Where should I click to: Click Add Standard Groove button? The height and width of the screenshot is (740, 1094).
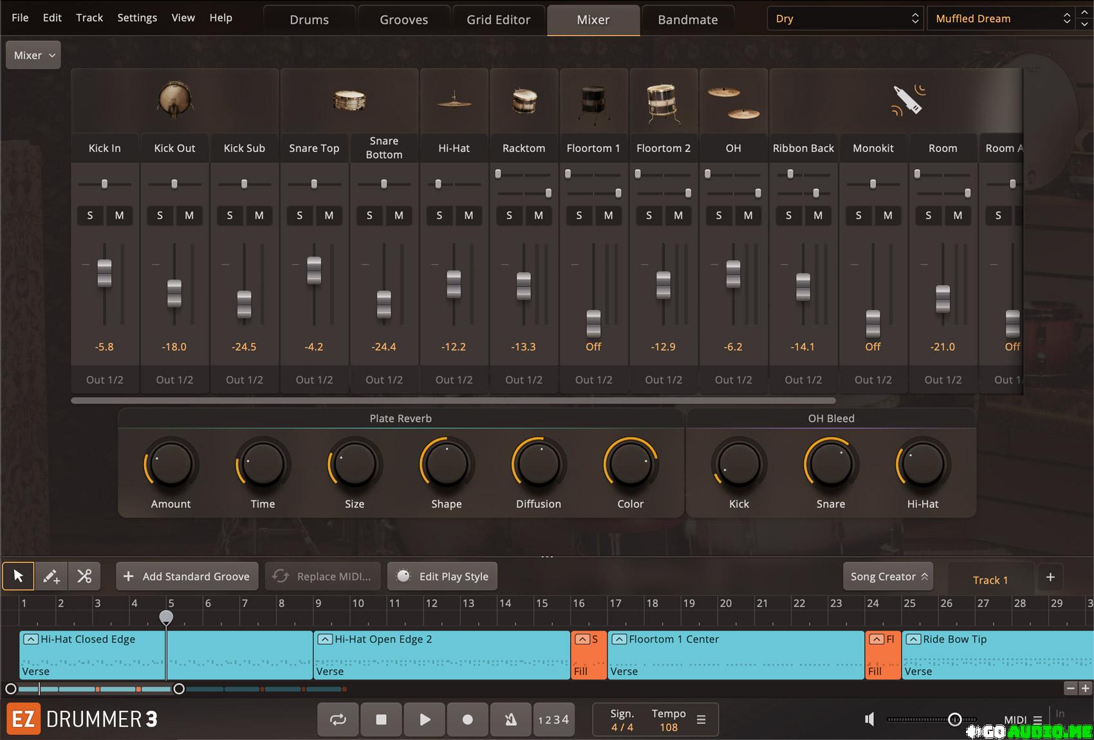(187, 577)
